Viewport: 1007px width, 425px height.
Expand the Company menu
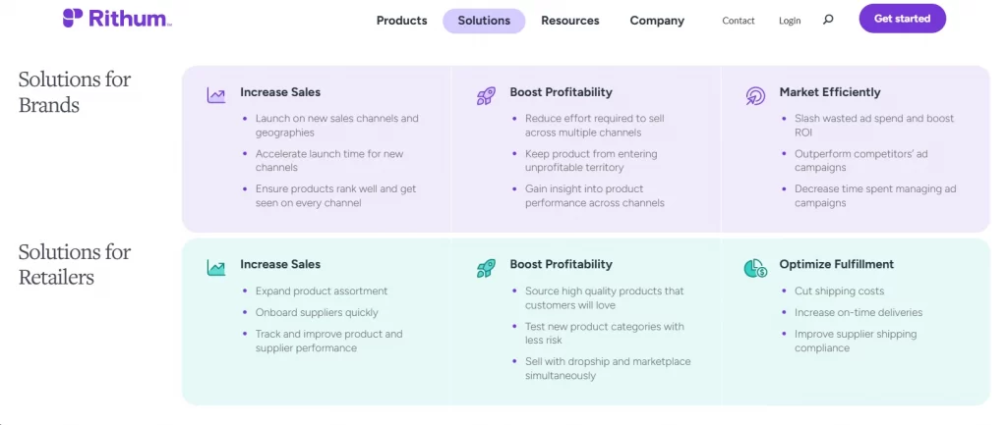pos(656,21)
